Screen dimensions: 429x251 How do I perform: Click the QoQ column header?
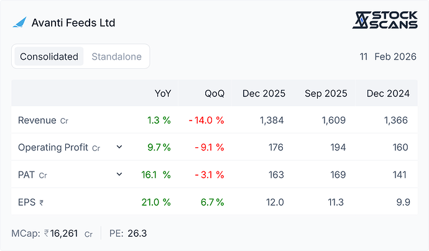pyautogui.click(x=214, y=94)
